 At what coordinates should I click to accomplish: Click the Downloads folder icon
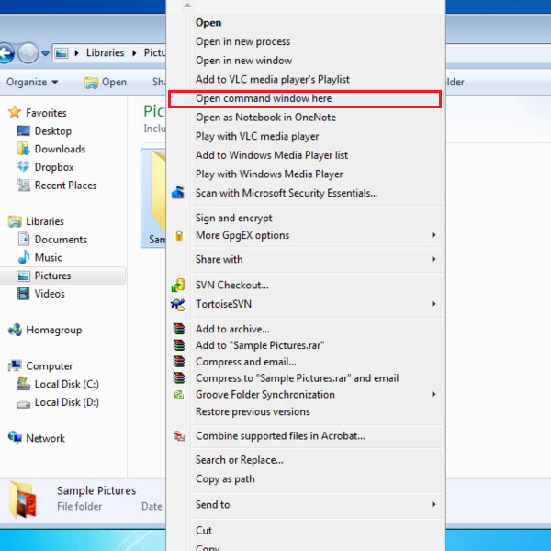pyautogui.click(x=23, y=149)
